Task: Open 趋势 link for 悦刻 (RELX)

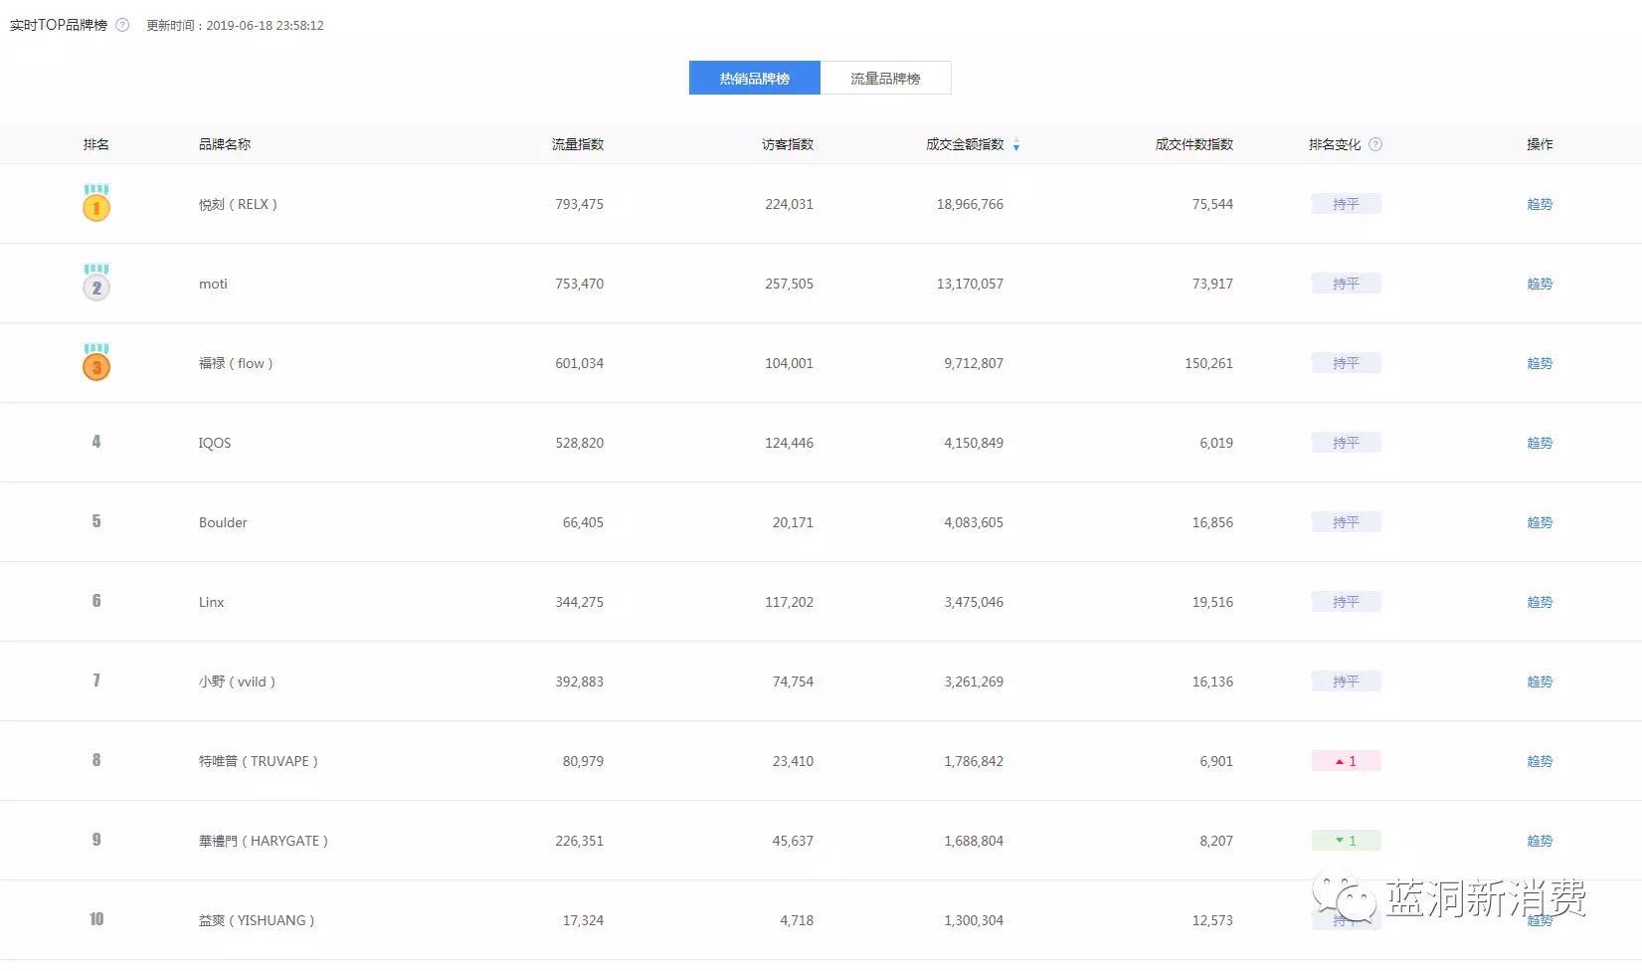Action: pyautogui.click(x=1540, y=204)
